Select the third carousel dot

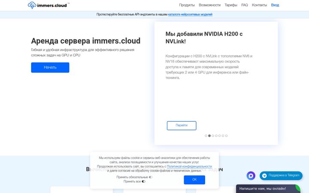pos(213,136)
